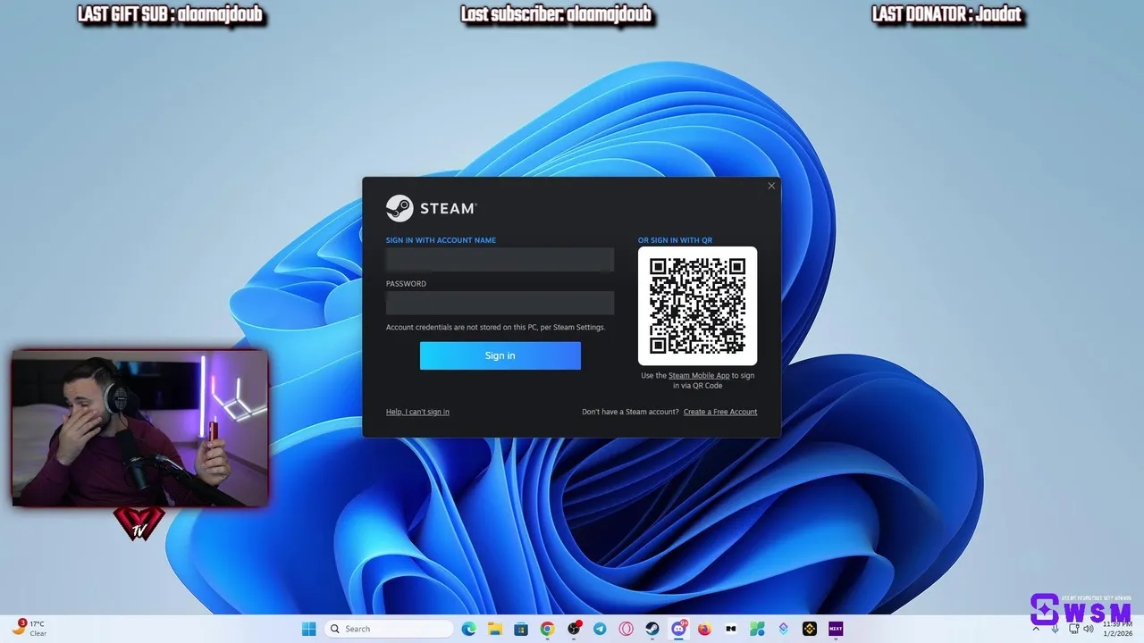This screenshot has width=1144, height=643.
Task: Click the white icon right of Firefox
Action: tap(731, 629)
